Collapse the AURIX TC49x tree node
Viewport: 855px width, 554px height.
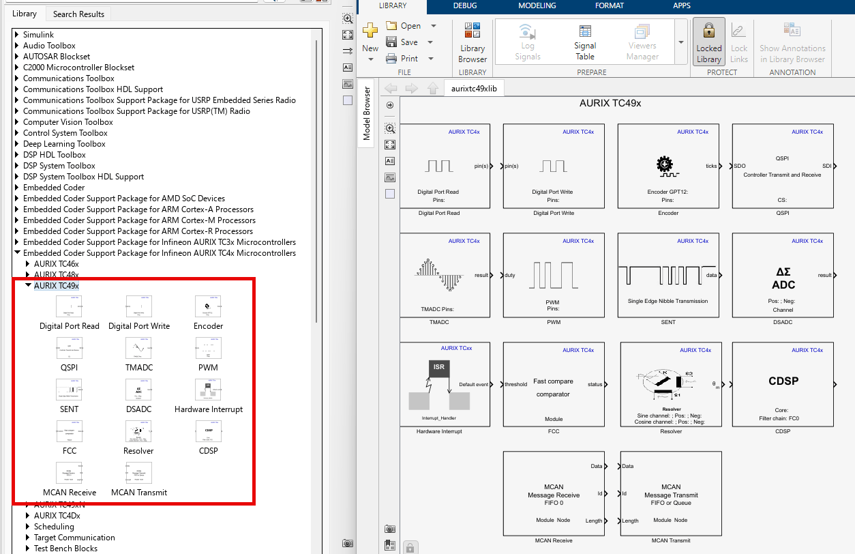pyautogui.click(x=28, y=286)
